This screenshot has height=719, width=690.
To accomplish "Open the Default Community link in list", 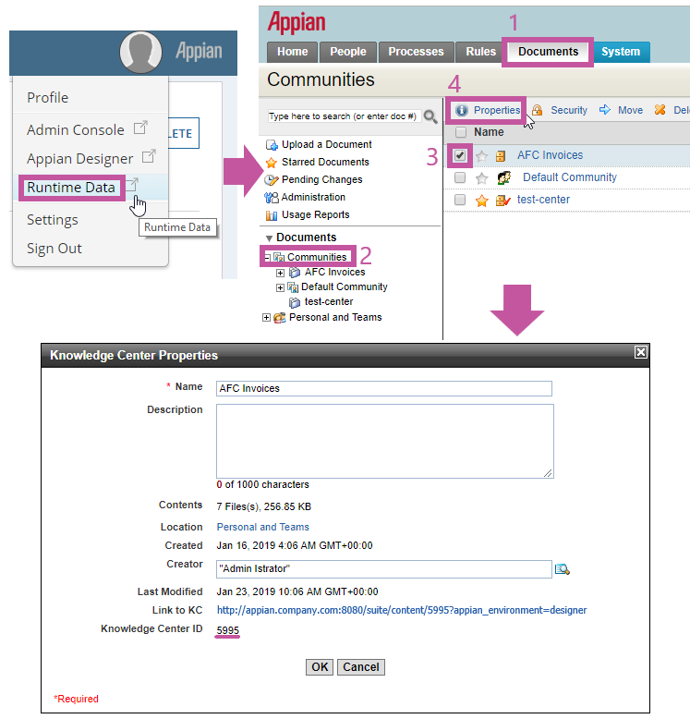I will (x=570, y=177).
